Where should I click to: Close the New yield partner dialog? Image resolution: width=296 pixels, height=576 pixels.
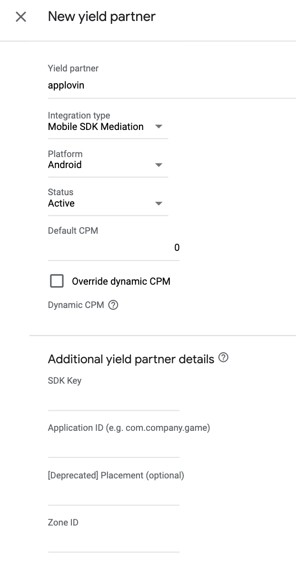[21, 17]
